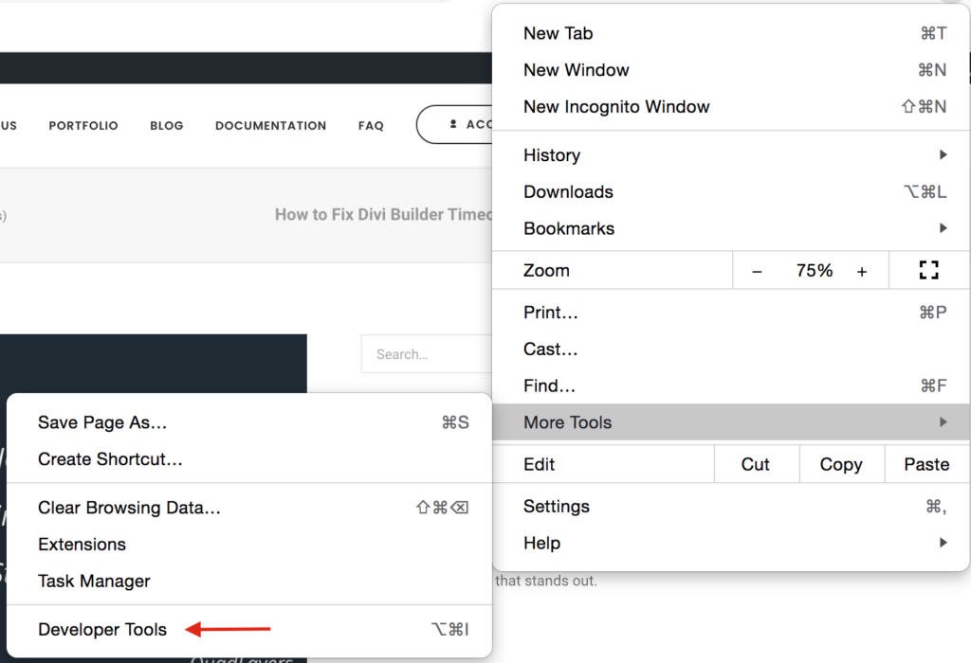This screenshot has height=663, width=971.
Task: Open a New Incognito Window
Action: pyautogui.click(x=731, y=106)
